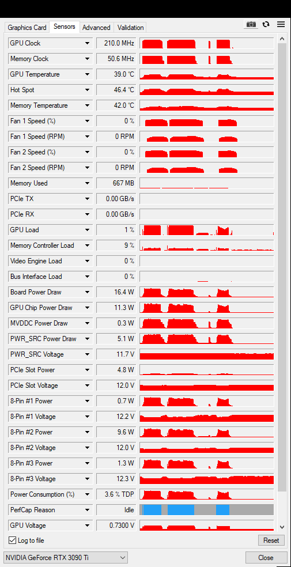Open the PCIe Slot Voltage dropdown arrow
The image size is (291, 567).
(x=87, y=385)
